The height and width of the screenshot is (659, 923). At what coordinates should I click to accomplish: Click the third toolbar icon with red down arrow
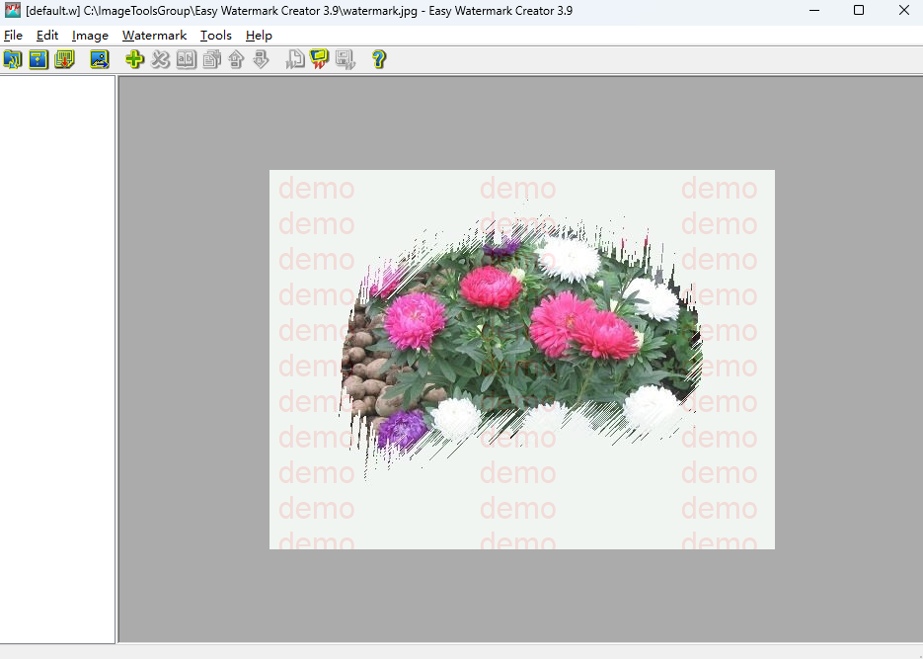point(64,59)
